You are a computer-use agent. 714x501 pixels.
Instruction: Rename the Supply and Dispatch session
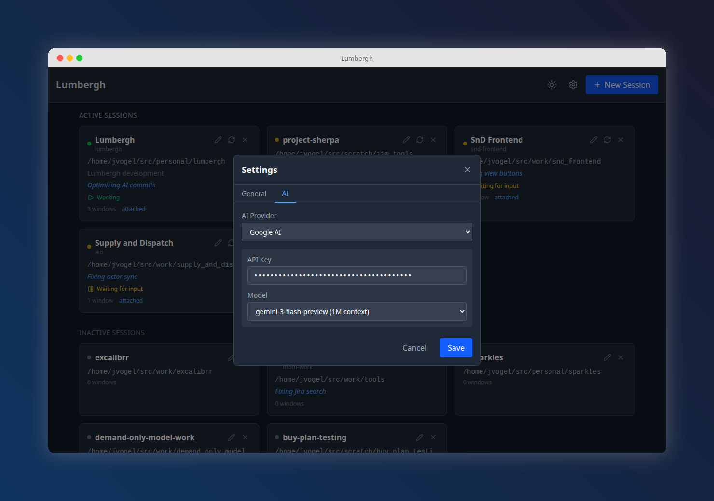218,243
